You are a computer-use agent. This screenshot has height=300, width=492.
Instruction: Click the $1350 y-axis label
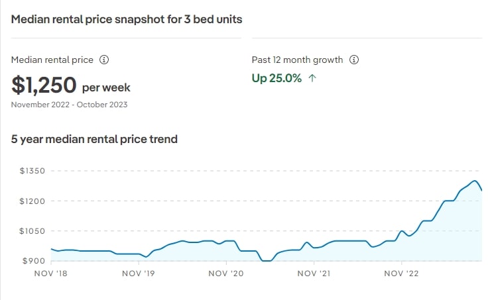tap(32, 171)
